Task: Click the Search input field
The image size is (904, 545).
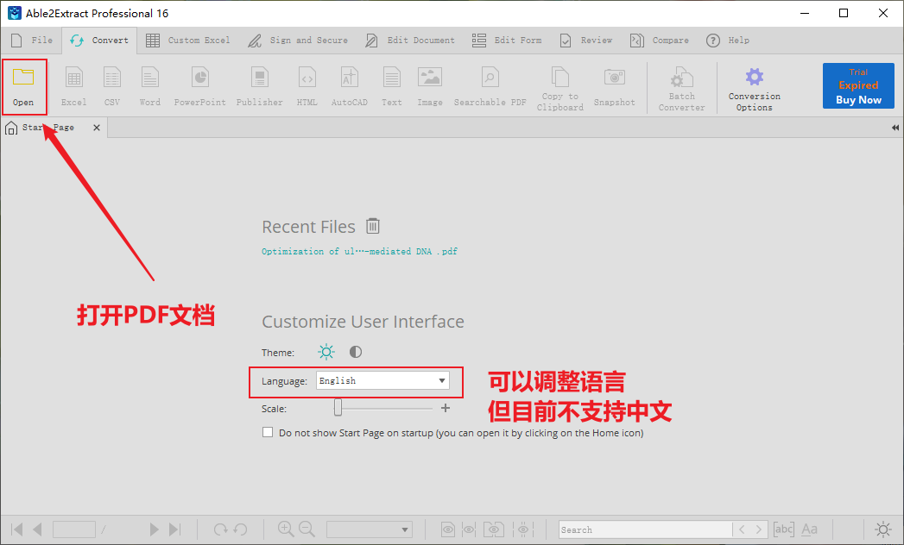Action: click(645, 529)
